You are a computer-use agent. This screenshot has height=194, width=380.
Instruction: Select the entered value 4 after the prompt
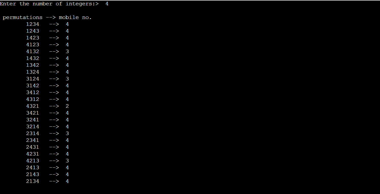107,4
